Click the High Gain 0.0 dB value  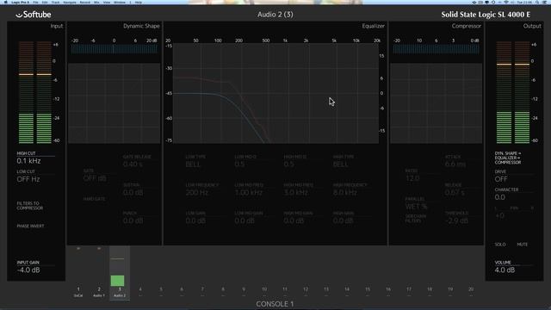point(343,220)
